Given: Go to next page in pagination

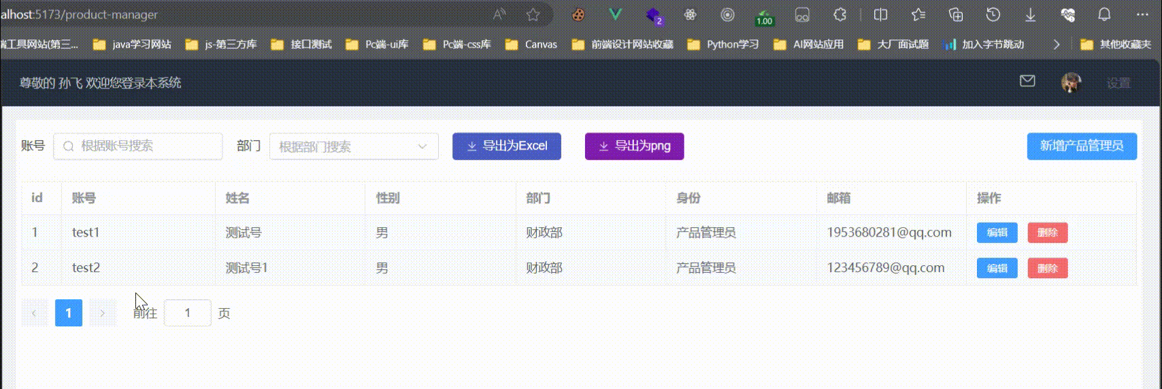Looking at the screenshot, I should tap(103, 313).
